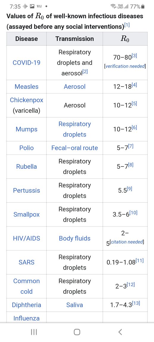Image resolution: width=154 pixels, height=342 pixels.
Task: Open the Fecal–oral route link
Action: point(75,148)
